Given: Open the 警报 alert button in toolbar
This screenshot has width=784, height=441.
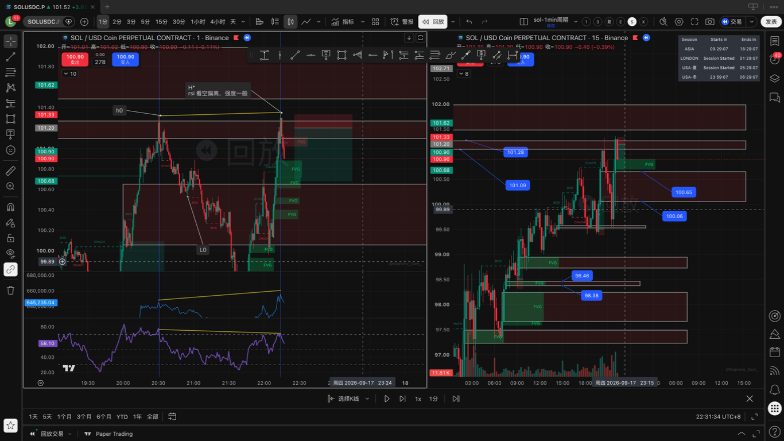Looking at the screenshot, I should tap(402, 22).
